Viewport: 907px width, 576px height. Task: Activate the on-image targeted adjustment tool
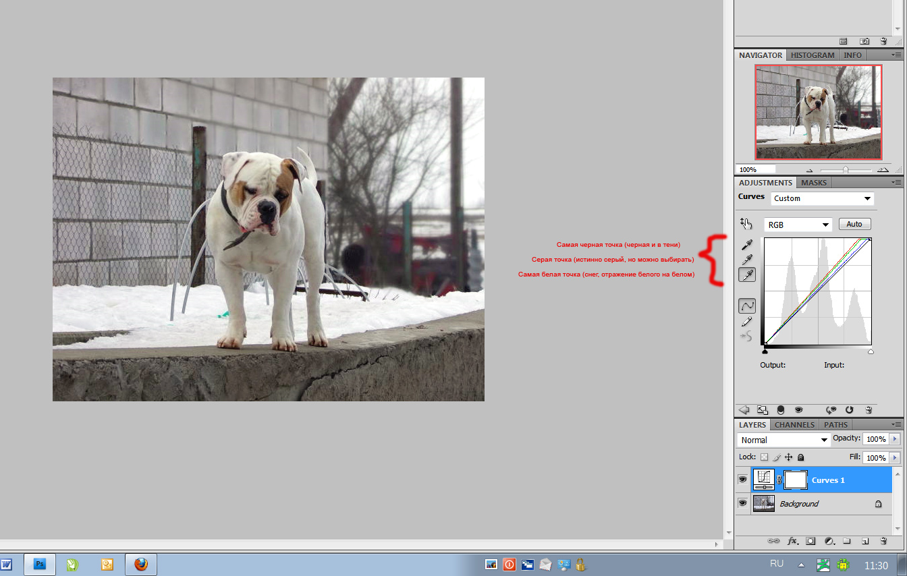tap(746, 223)
